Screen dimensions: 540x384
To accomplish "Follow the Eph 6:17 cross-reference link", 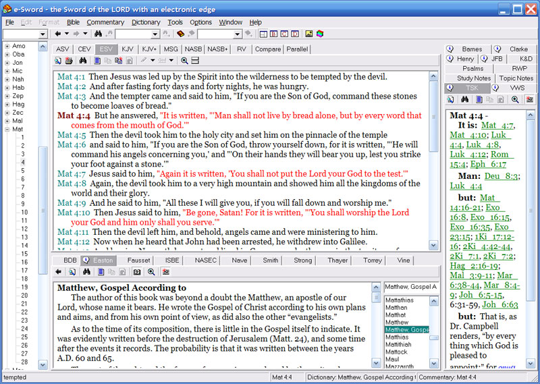I will 488,164.
